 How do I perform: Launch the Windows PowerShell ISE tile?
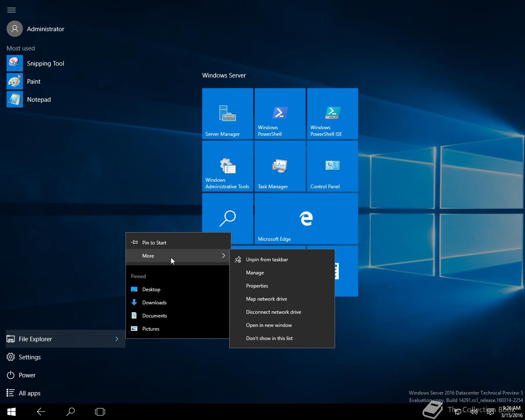(333, 114)
